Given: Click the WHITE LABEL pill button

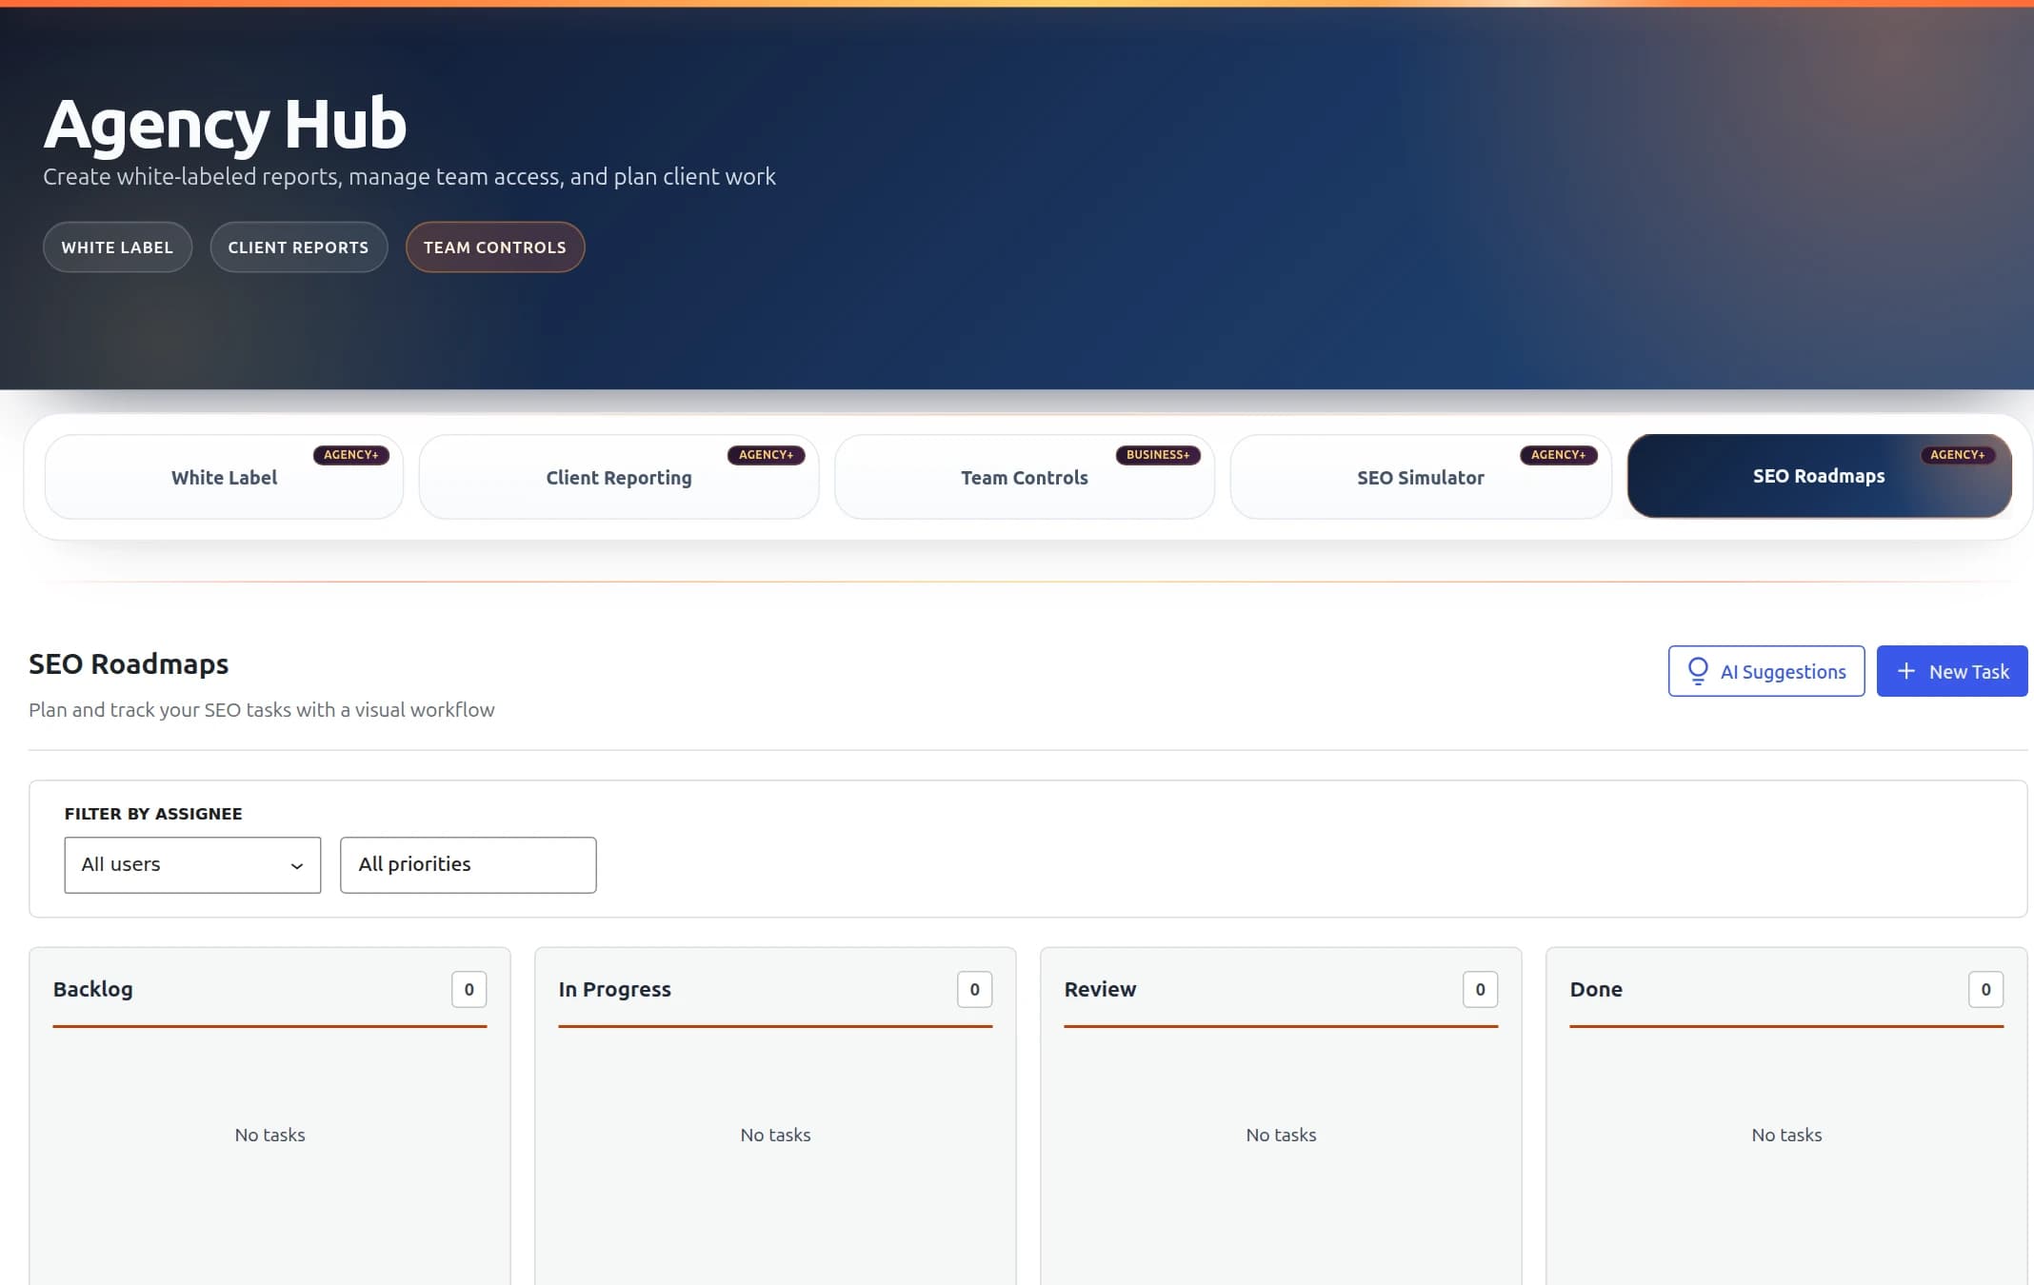Looking at the screenshot, I should click(x=117, y=247).
